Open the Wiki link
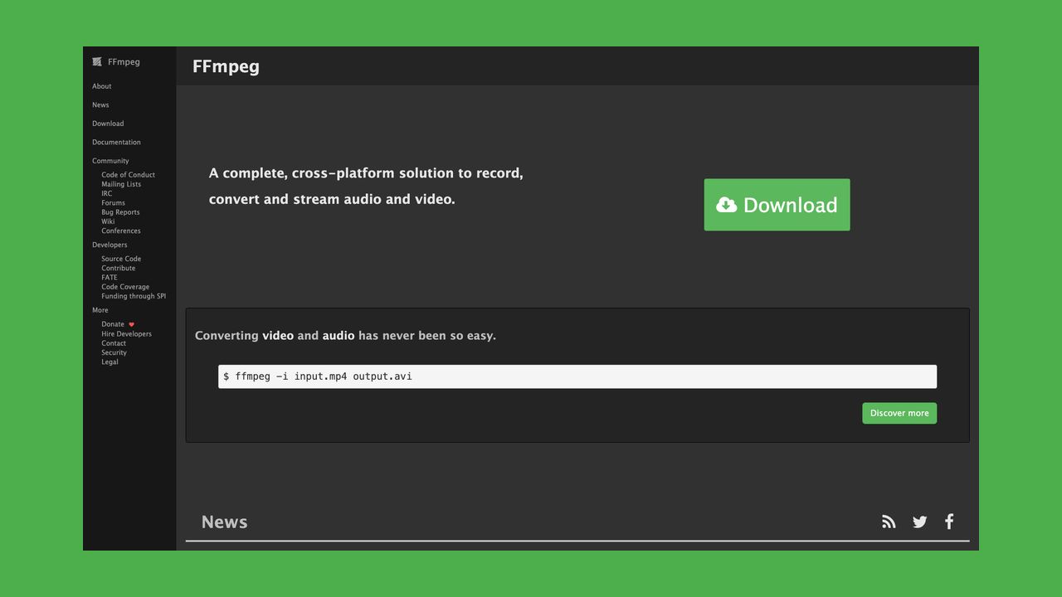The height and width of the screenshot is (597, 1062). coord(108,221)
